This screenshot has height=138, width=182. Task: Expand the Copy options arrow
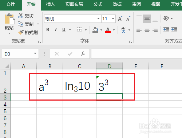click(38, 24)
